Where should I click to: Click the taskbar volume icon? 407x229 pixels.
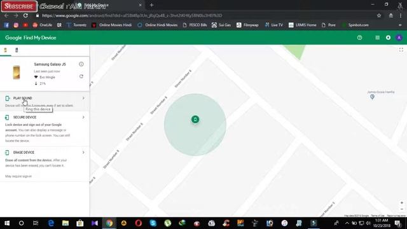tap(368, 223)
